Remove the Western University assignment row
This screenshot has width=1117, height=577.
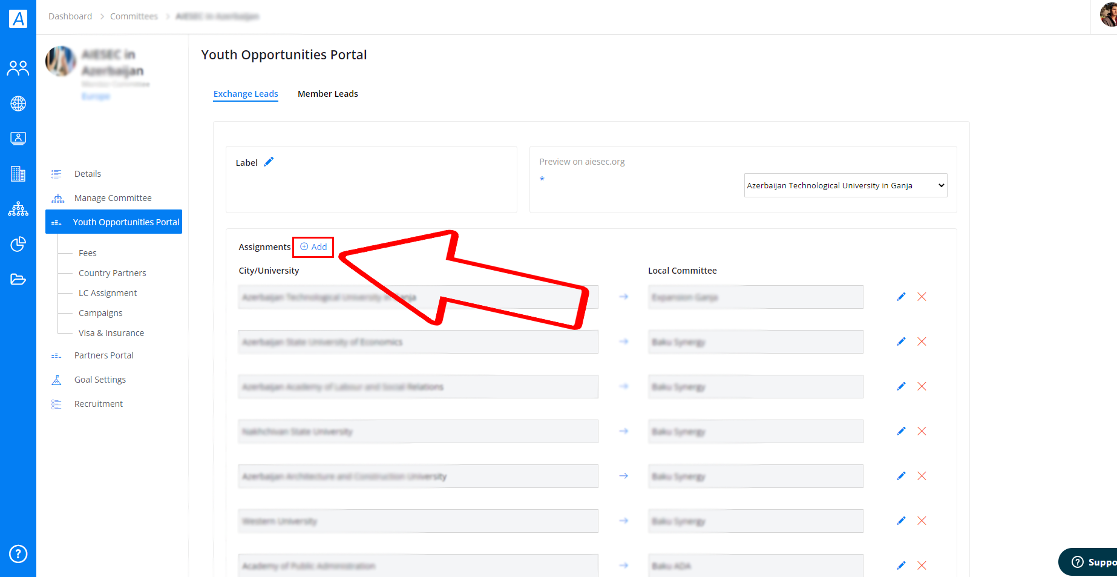[x=922, y=521]
